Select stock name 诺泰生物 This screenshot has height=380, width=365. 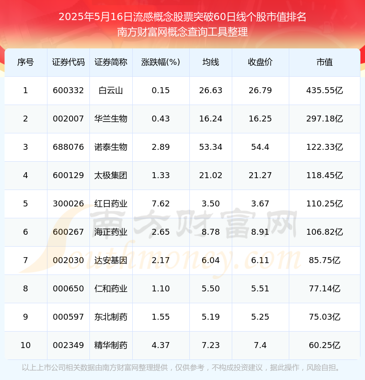coord(111,147)
